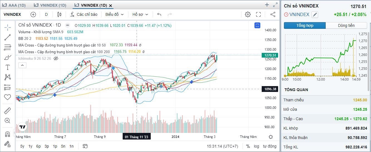
Task: Switch to the Dòng tiền tab
Action: pyautogui.click(x=346, y=25)
